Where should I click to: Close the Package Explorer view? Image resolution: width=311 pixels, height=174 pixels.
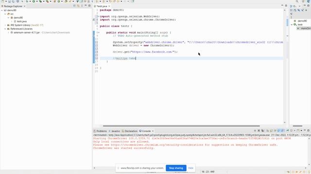click(x=24, y=6)
